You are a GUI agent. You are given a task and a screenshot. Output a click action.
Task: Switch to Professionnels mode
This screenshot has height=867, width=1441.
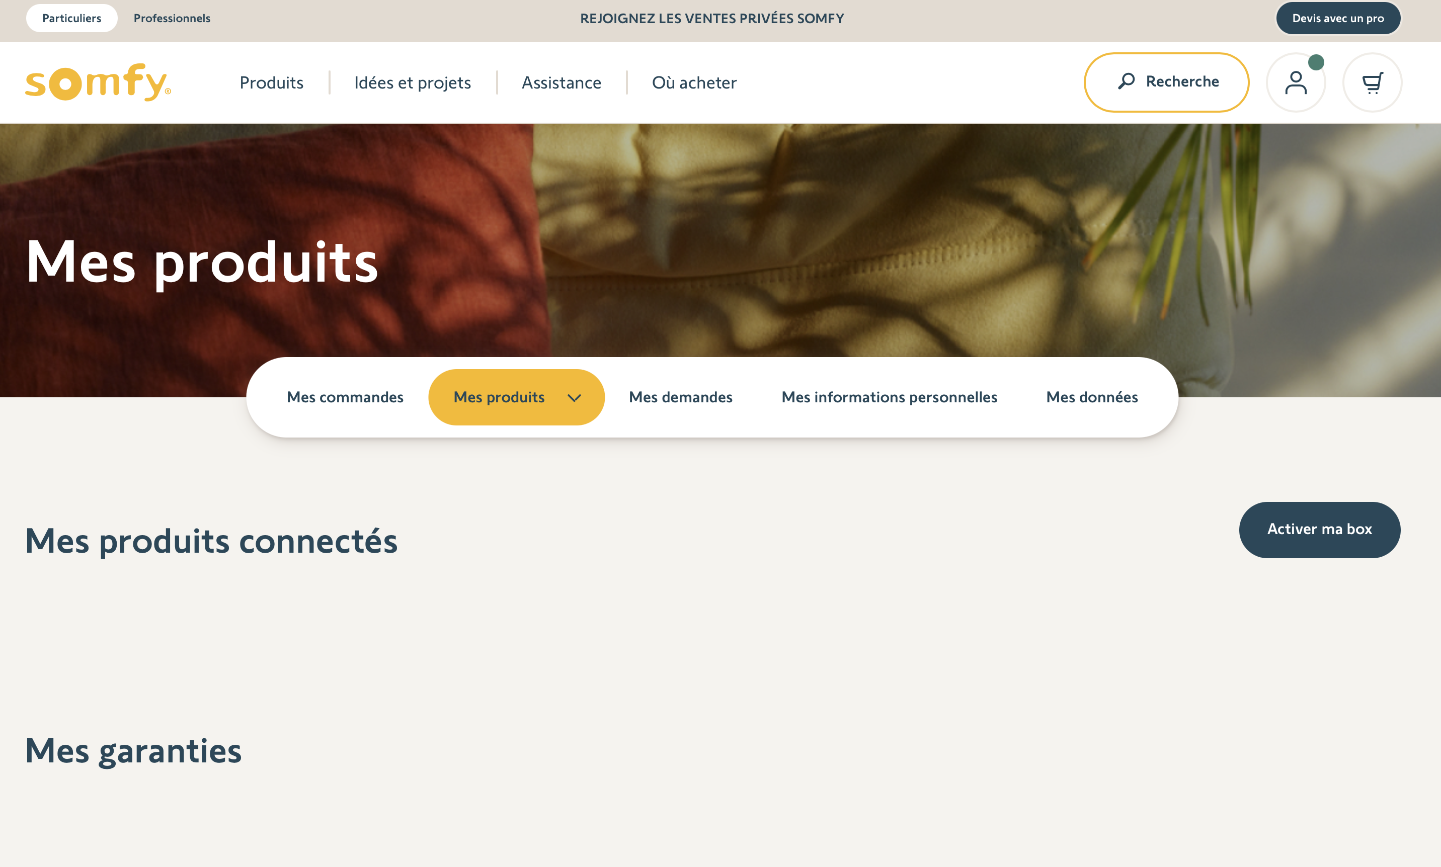(172, 18)
